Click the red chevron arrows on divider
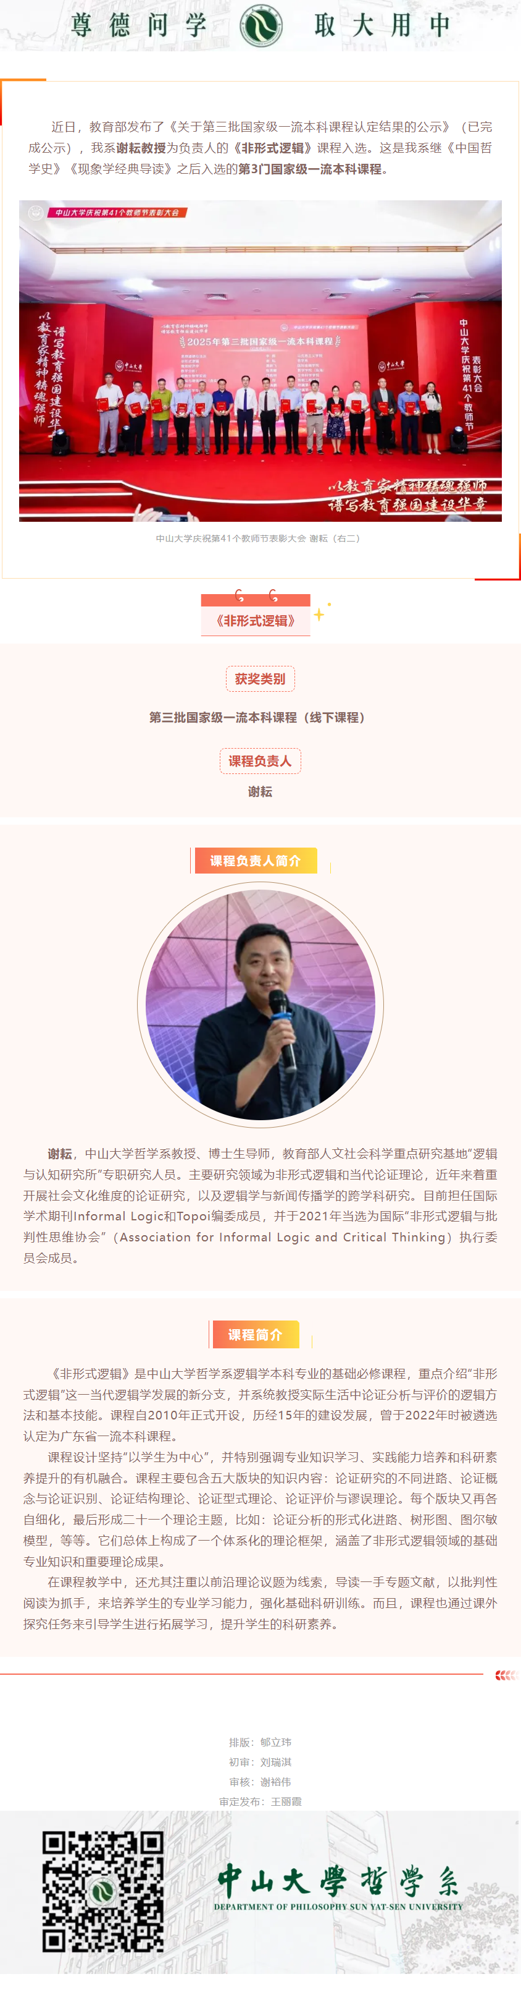 click(506, 1674)
